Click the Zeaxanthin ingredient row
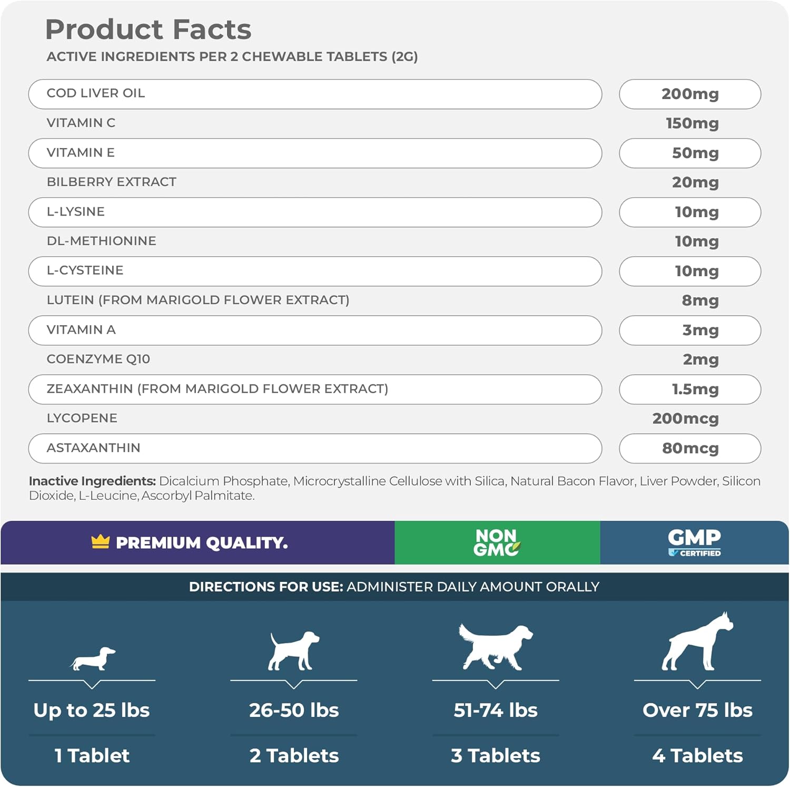 [x=315, y=389]
